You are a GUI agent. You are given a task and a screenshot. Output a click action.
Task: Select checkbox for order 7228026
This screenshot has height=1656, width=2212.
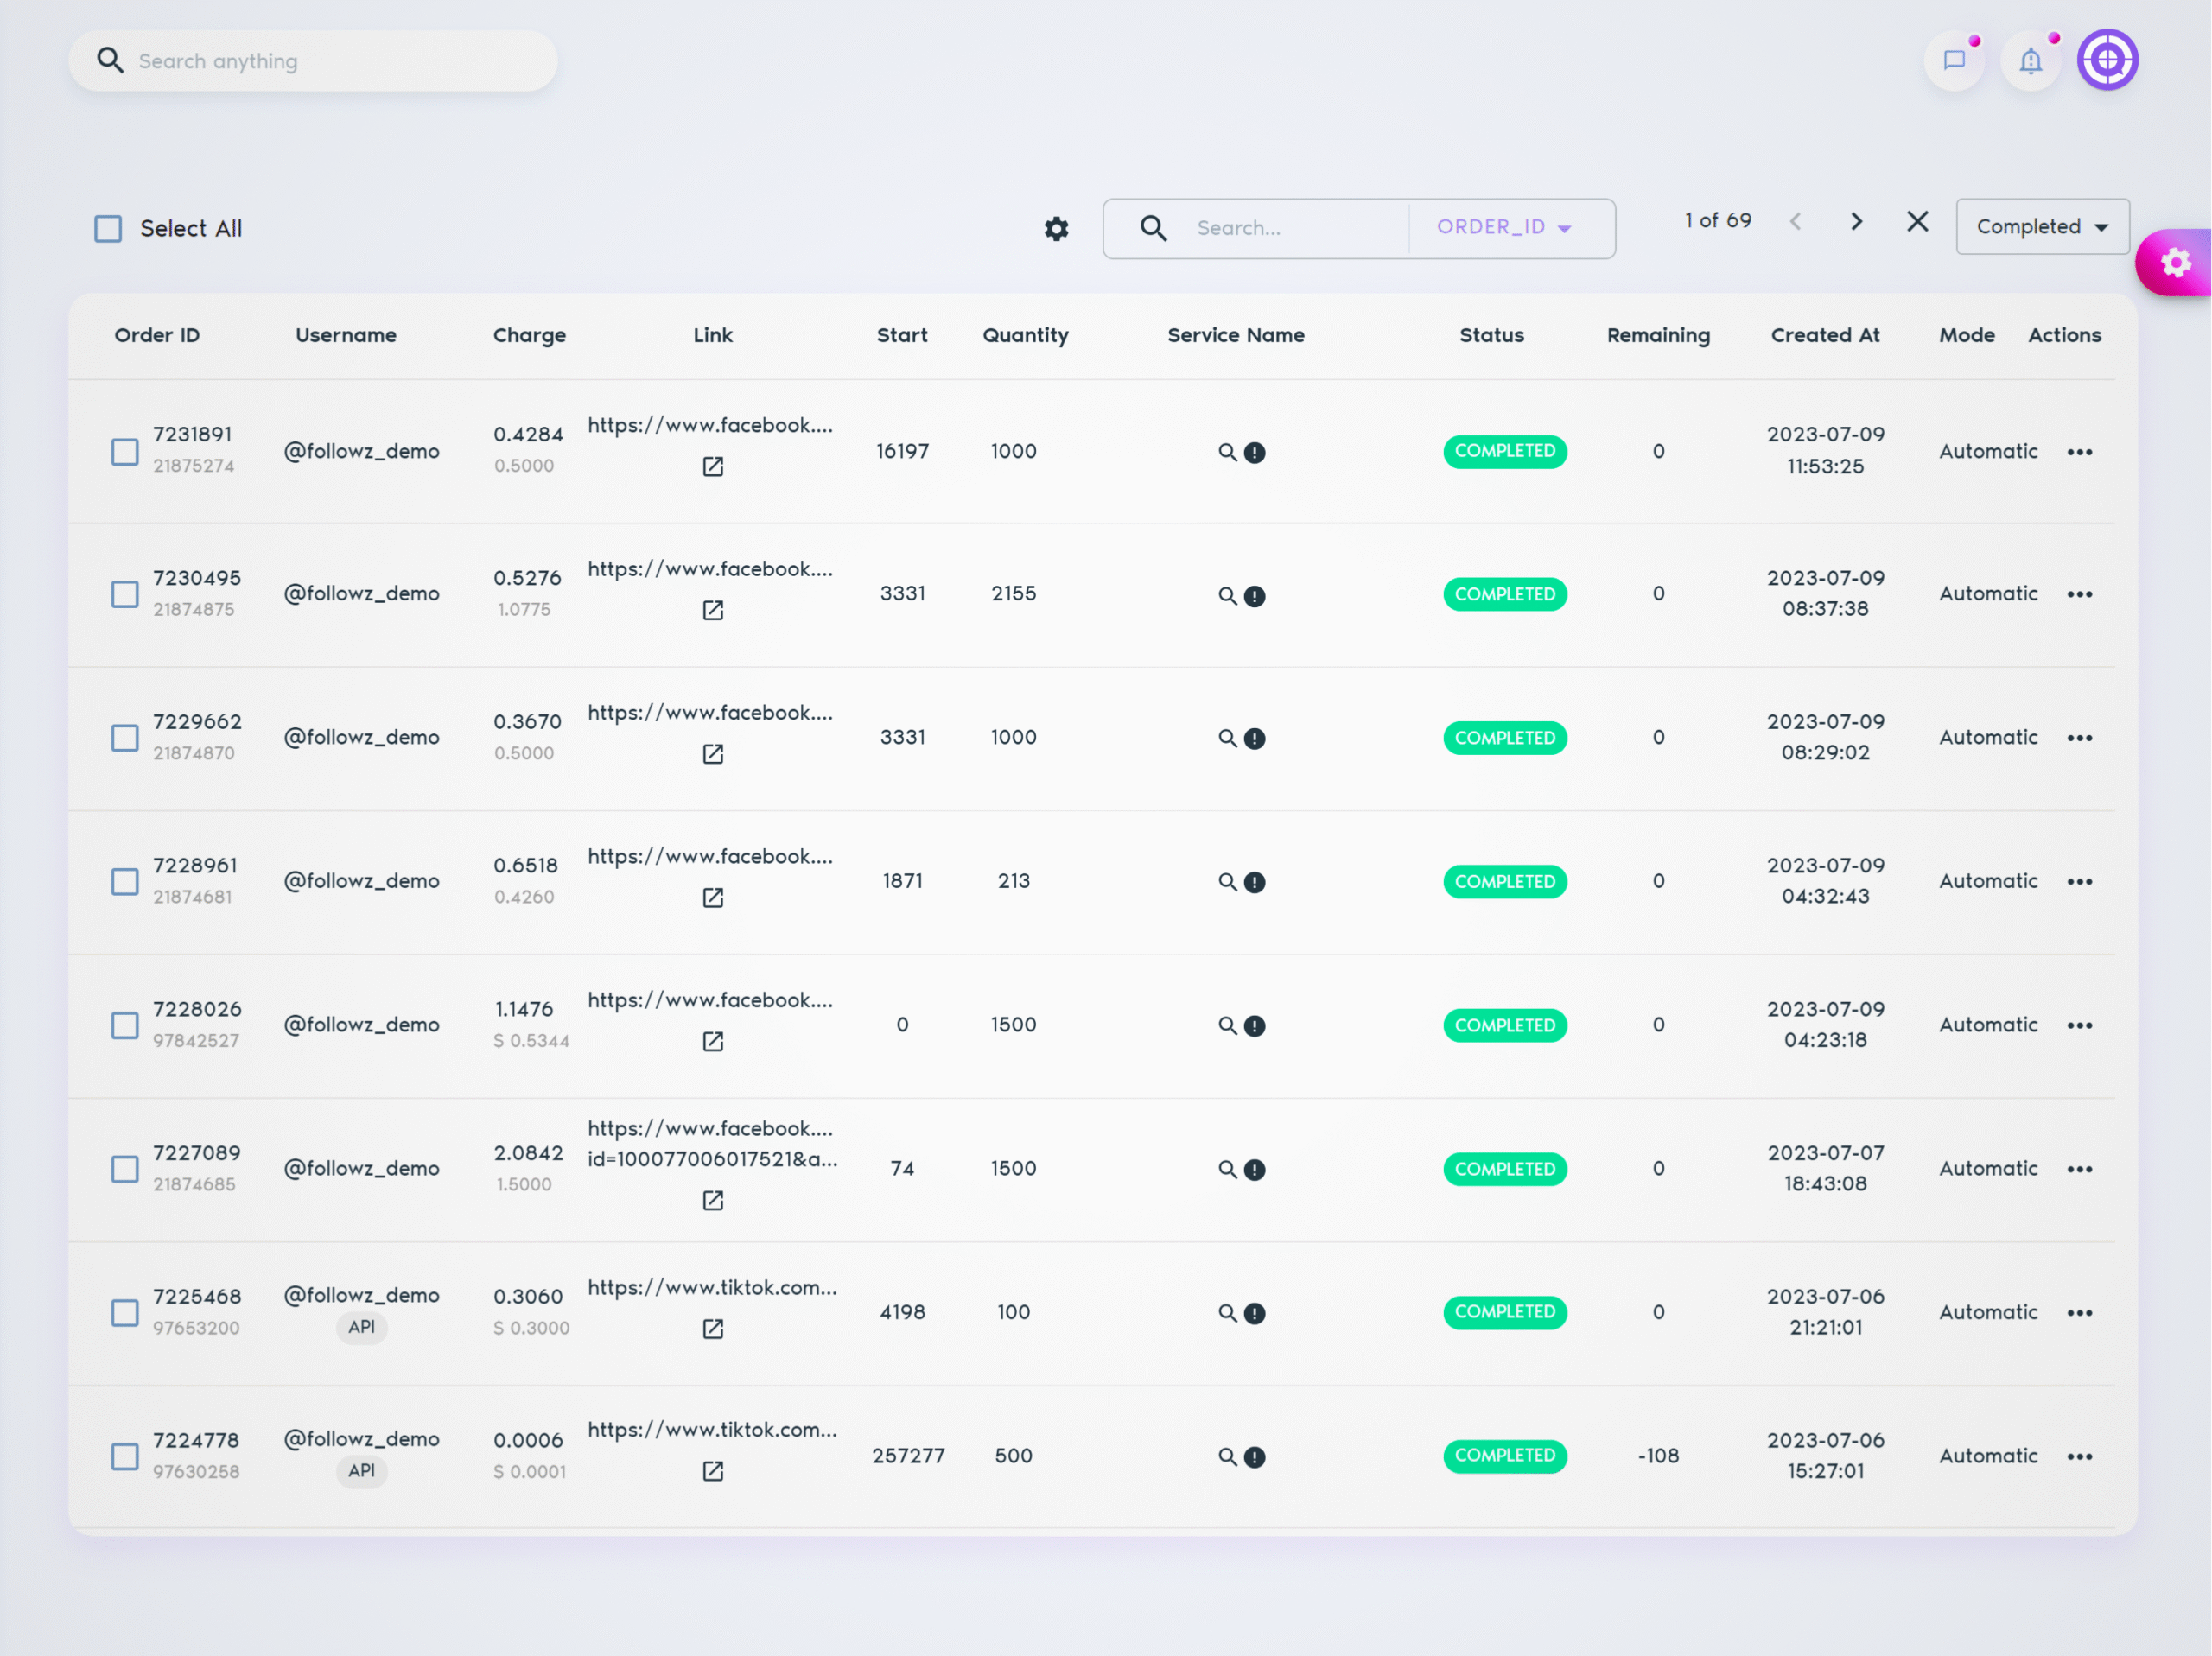pos(125,1025)
